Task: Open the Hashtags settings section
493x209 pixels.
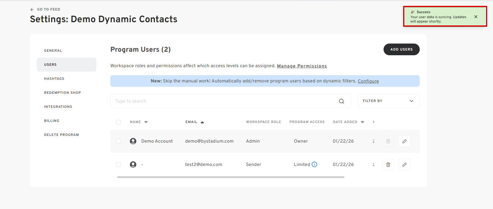Action: [67, 79]
